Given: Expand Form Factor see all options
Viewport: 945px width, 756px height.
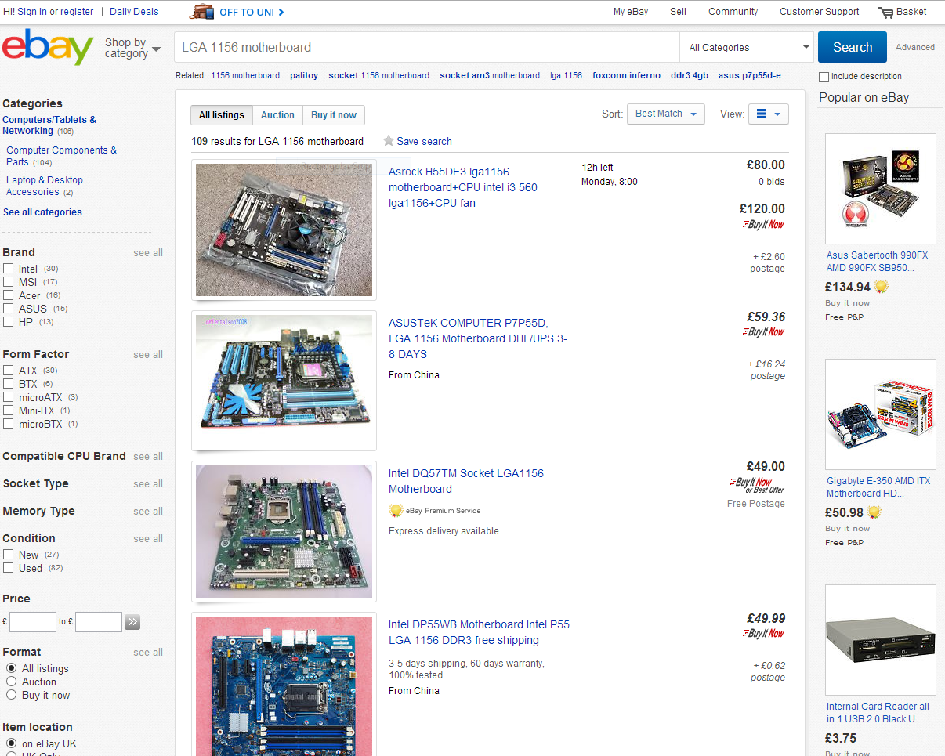Looking at the screenshot, I should pyautogui.click(x=148, y=355).
